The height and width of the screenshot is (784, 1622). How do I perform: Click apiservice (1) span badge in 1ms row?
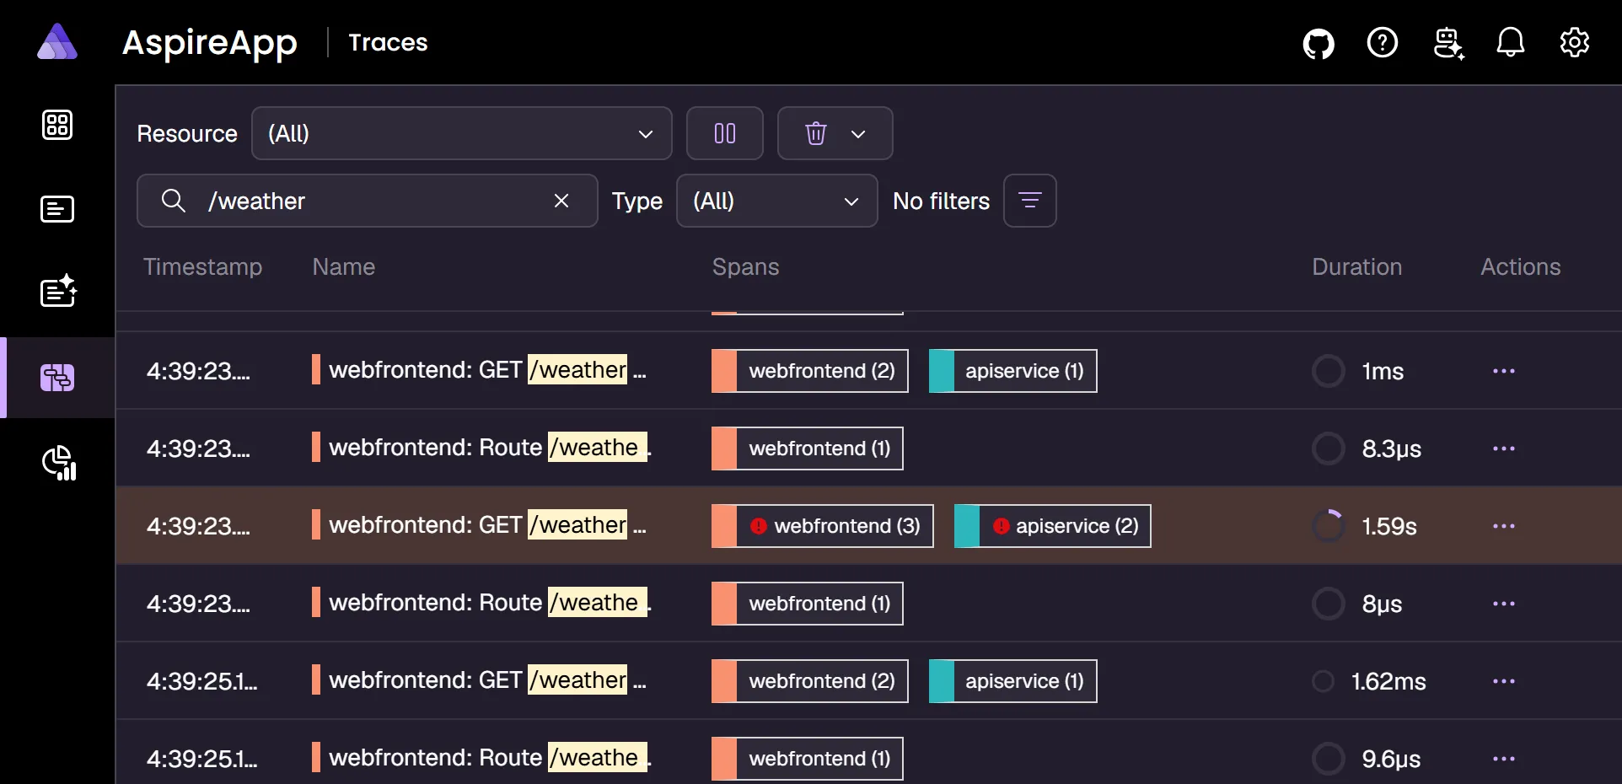pyautogui.click(x=1013, y=371)
